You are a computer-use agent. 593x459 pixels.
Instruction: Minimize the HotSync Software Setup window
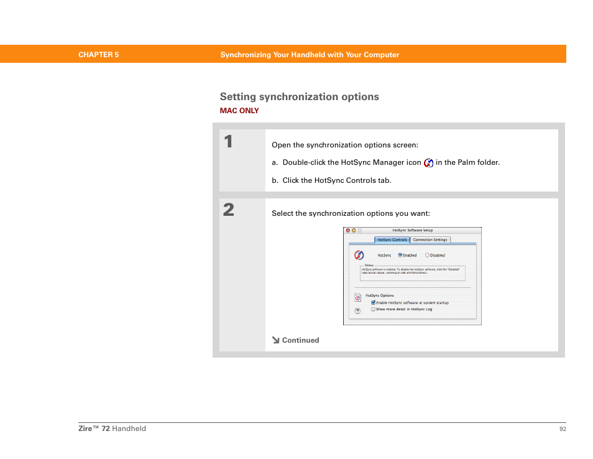354,230
